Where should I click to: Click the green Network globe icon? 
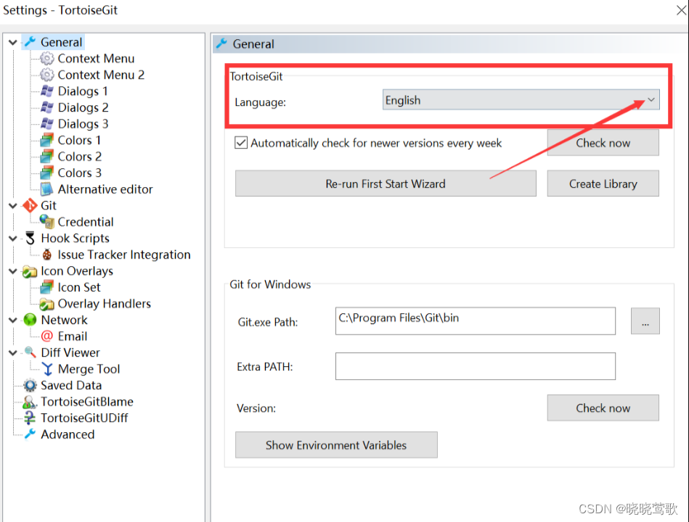(30, 320)
